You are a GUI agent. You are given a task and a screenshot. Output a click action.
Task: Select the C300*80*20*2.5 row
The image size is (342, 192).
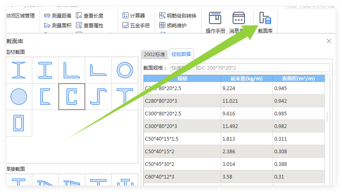click(234, 114)
